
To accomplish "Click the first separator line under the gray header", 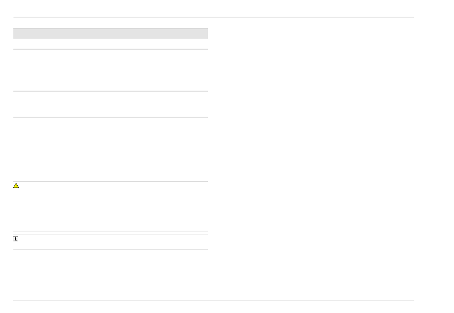I will click(110, 49).
